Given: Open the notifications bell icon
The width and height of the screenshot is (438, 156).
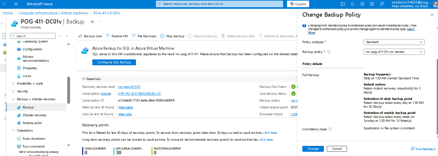Looking at the screenshot, I should (x=353, y=4).
